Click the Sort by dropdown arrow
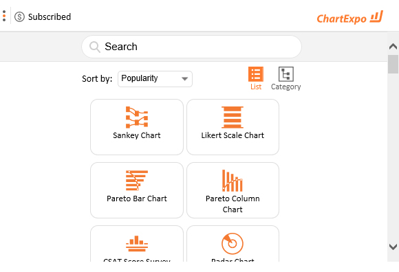 tap(185, 79)
